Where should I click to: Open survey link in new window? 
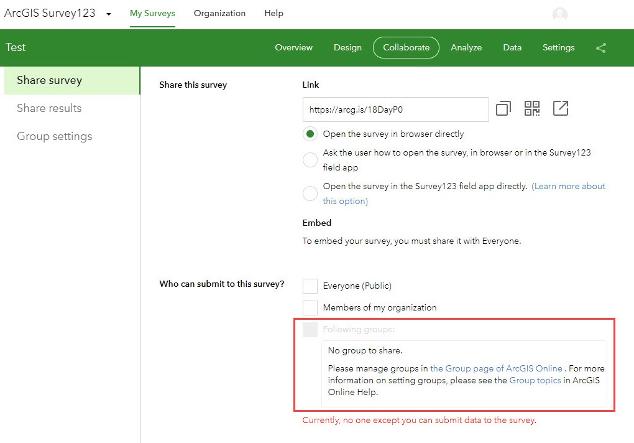click(560, 109)
